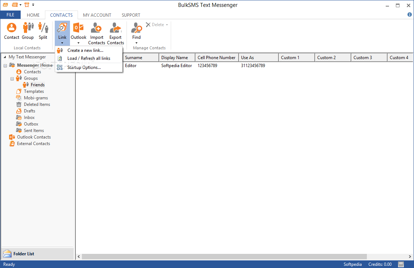Image resolution: width=414 pixels, height=268 pixels.
Task: Click the Inbox folder icon
Action: [x=19, y=117]
